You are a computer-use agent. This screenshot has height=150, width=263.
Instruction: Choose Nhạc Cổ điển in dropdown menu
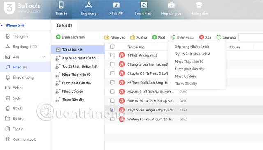pos(197,76)
